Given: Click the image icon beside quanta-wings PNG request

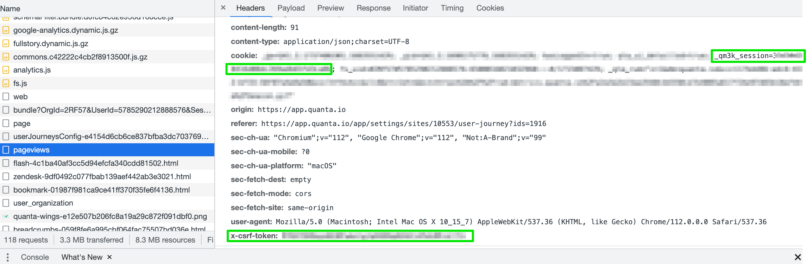Looking at the screenshot, I should [x=6, y=216].
